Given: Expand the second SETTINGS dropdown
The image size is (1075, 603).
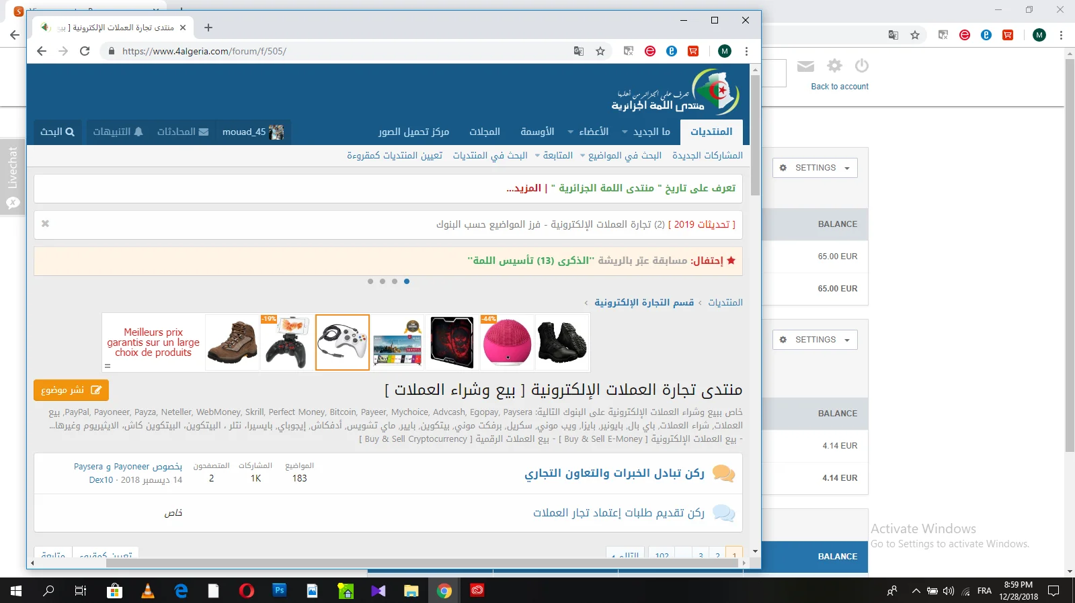Looking at the screenshot, I should (815, 340).
